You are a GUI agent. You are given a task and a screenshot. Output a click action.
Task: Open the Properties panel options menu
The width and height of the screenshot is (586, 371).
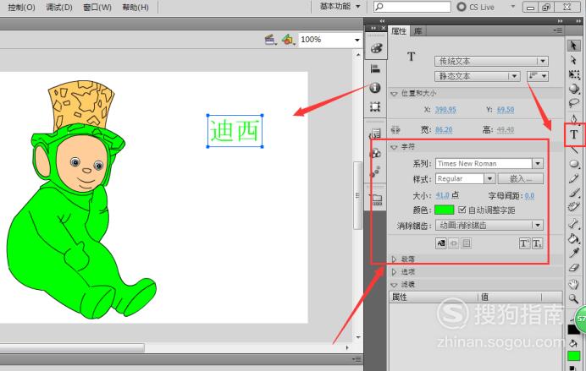[558, 30]
